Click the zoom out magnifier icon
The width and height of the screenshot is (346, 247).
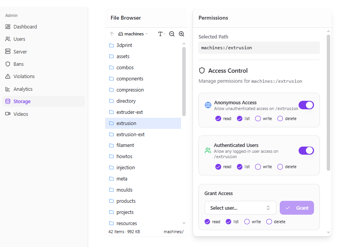coord(172,34)
